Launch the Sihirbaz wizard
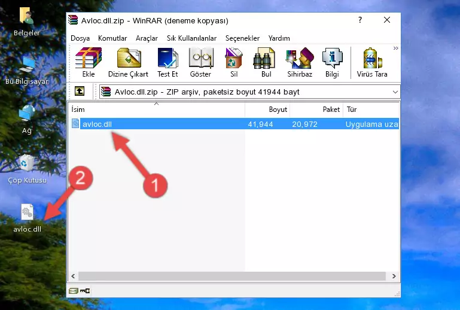The image size is (460, 310). point(300,62)
